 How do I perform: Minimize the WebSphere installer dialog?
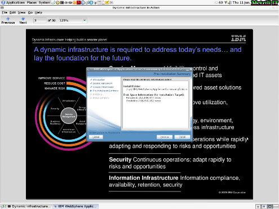pyautogui.click(x=187, y=69)
